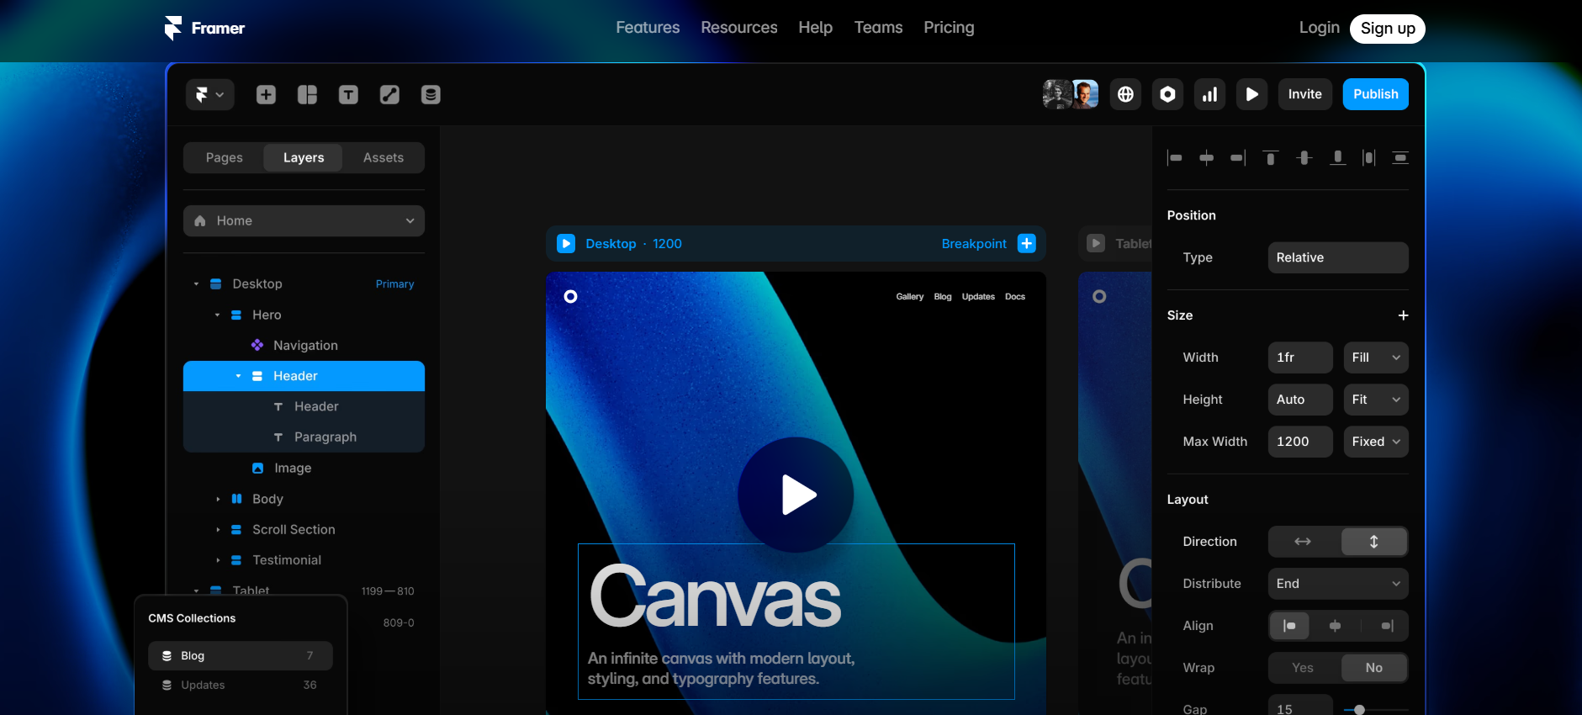Viewport: 1582px width, 715px height.
Task: Align bottom edges icon
Action: pos(1337,157)
